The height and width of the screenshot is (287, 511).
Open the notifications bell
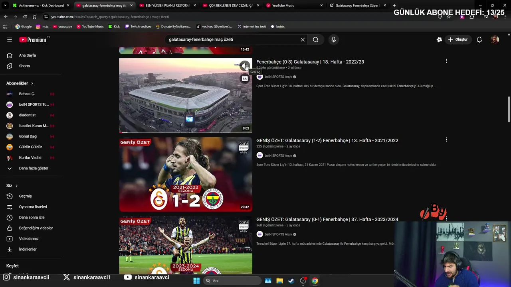(x=479, y=39)
